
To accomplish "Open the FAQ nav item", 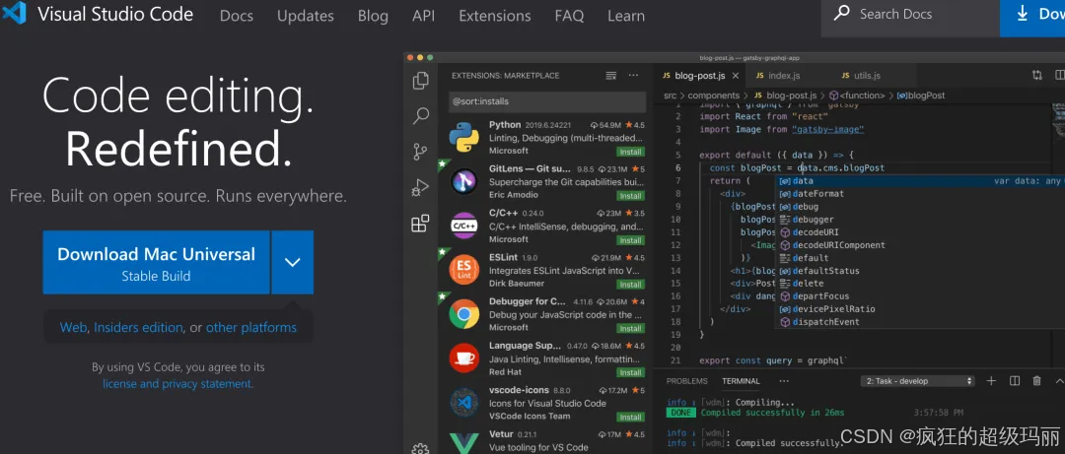I will [x=569, y=16].
